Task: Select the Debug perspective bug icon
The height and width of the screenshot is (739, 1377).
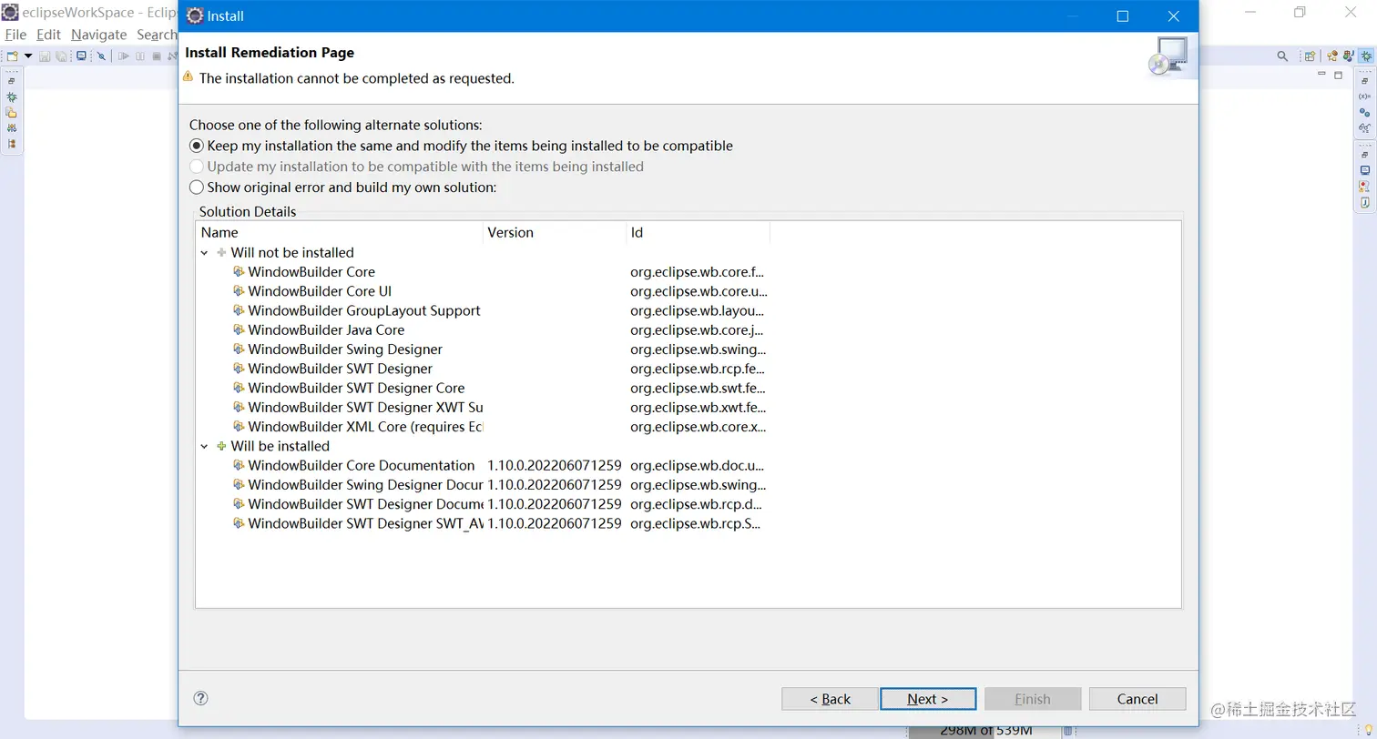Action: pos(1366,56)
